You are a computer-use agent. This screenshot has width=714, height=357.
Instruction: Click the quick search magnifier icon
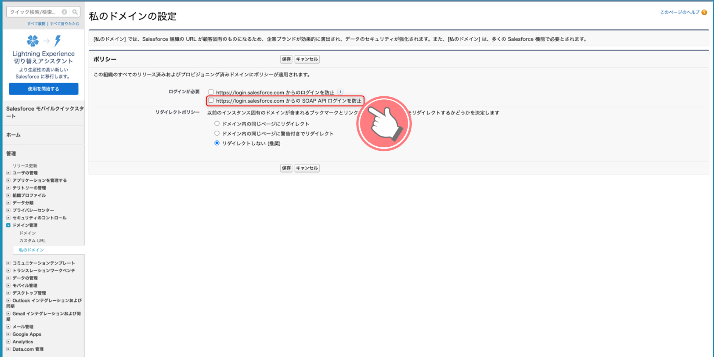coord(75,12)
